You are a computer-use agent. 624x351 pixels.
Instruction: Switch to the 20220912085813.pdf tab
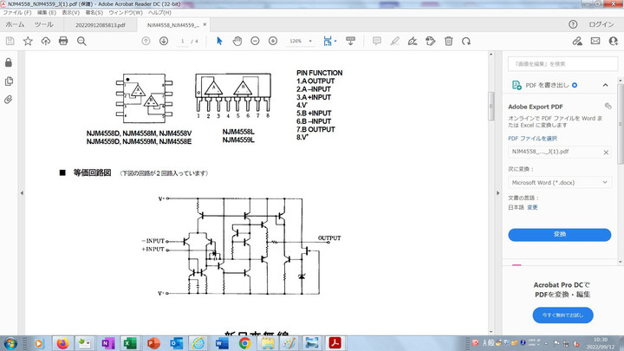tap(100, 26)
